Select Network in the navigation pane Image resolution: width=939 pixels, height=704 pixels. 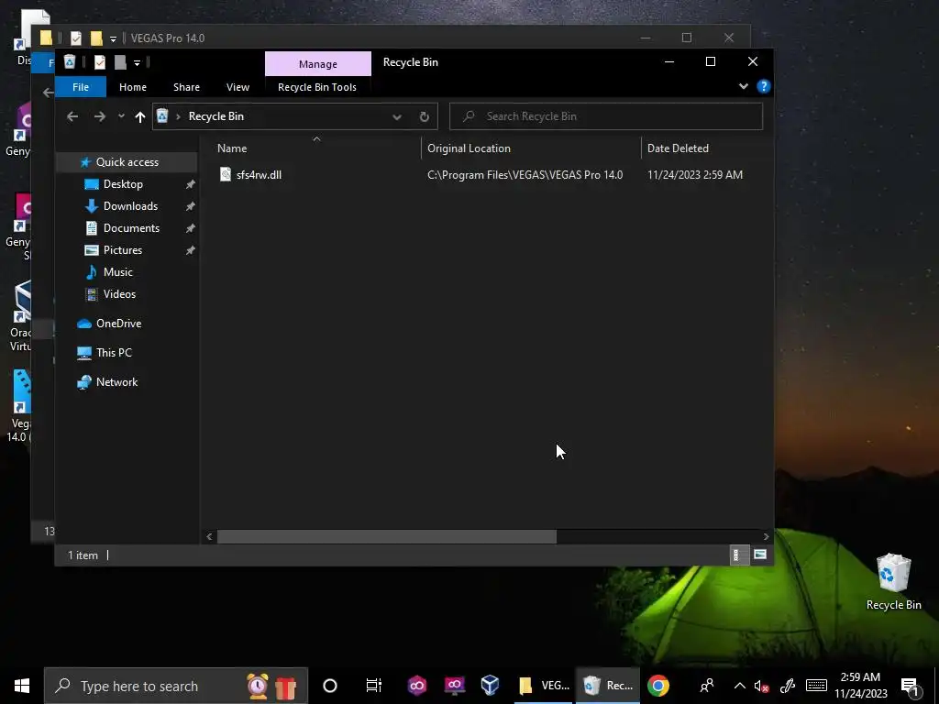point(116,382)
